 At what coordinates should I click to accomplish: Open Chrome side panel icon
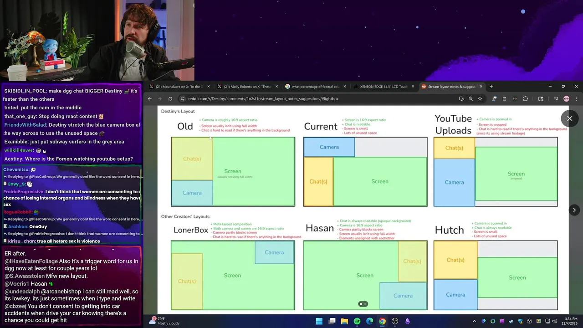pos(541,98)
